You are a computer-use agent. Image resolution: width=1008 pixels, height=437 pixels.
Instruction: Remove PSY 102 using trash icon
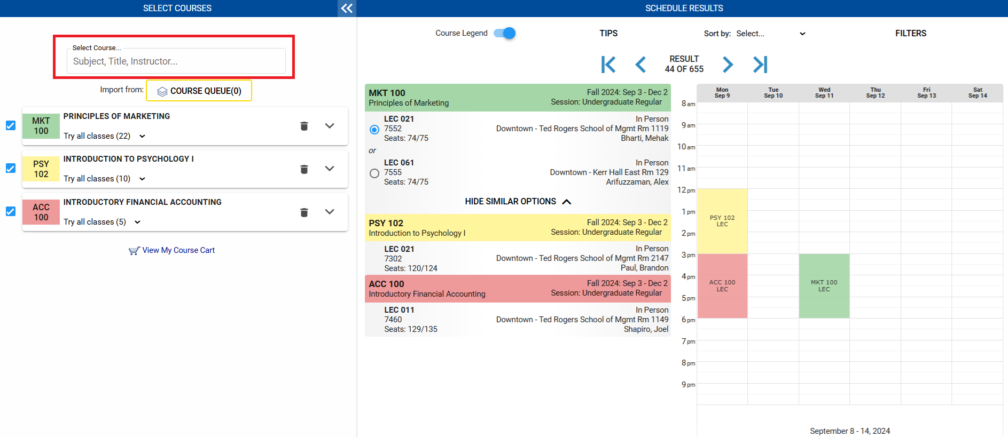pos(304,169)
